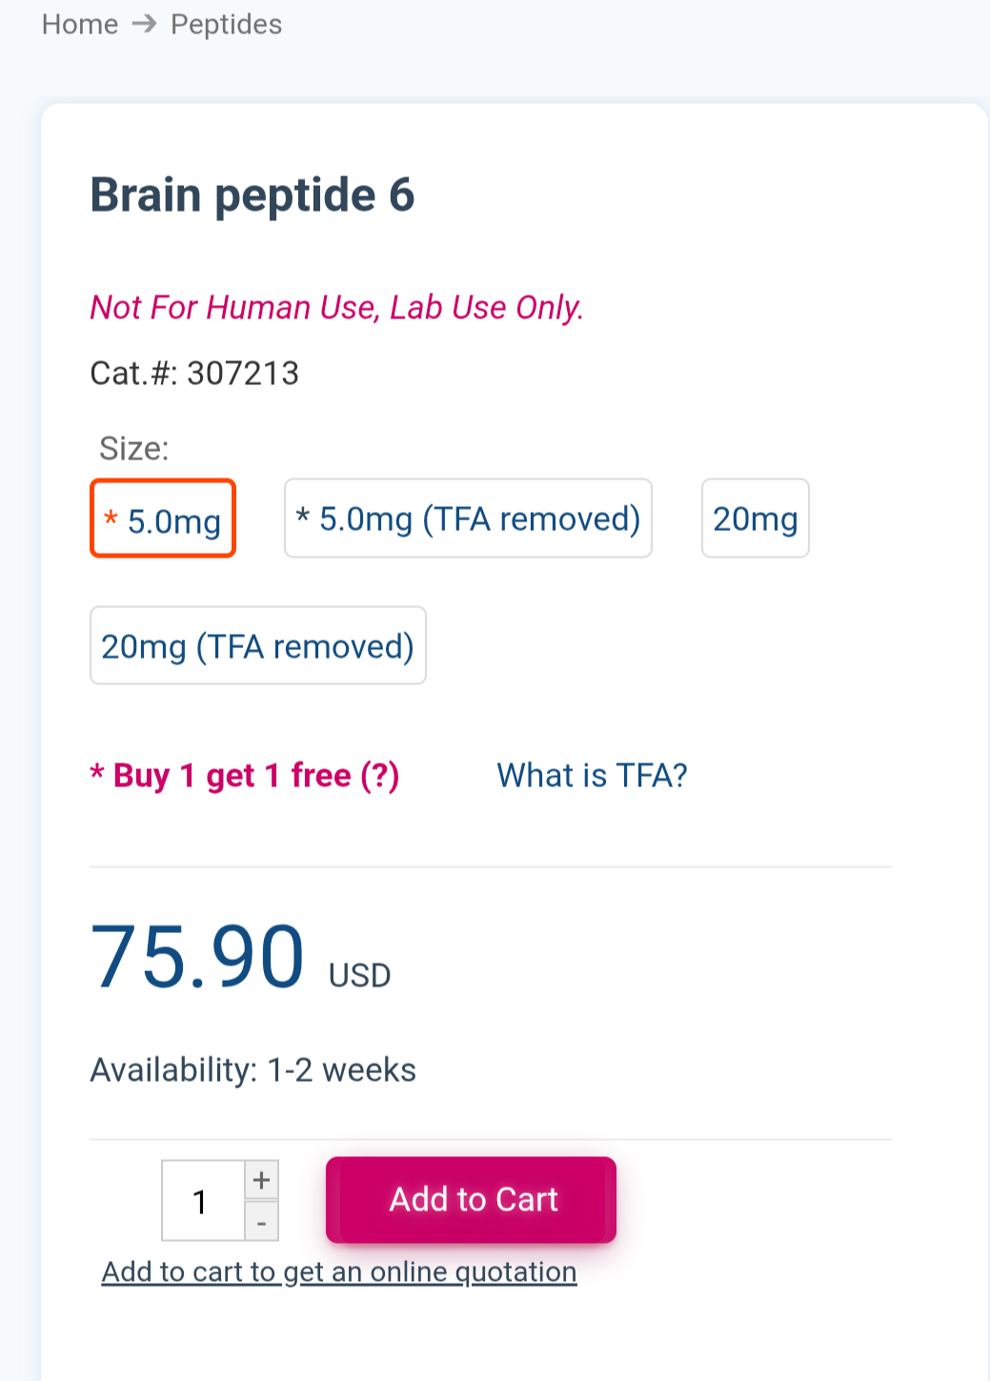Click the USD currency label
Image resolution: width=990 pixels, height=1381 pixels.
tap(359, 976)
